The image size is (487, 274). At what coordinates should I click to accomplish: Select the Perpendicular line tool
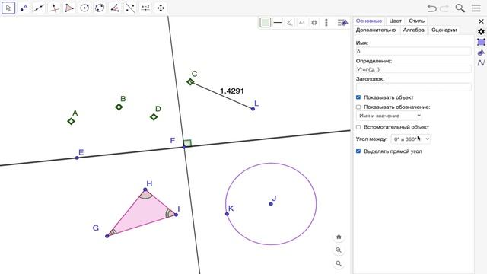pyautogui.click(x=54, y=8)
